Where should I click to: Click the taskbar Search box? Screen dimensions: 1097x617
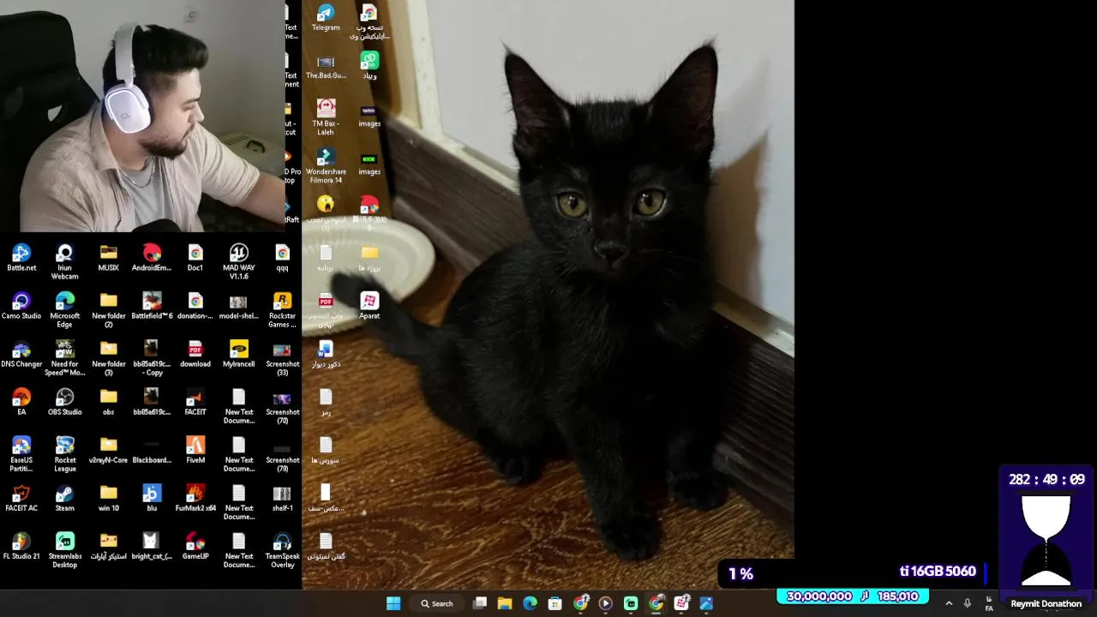[437, 603]
